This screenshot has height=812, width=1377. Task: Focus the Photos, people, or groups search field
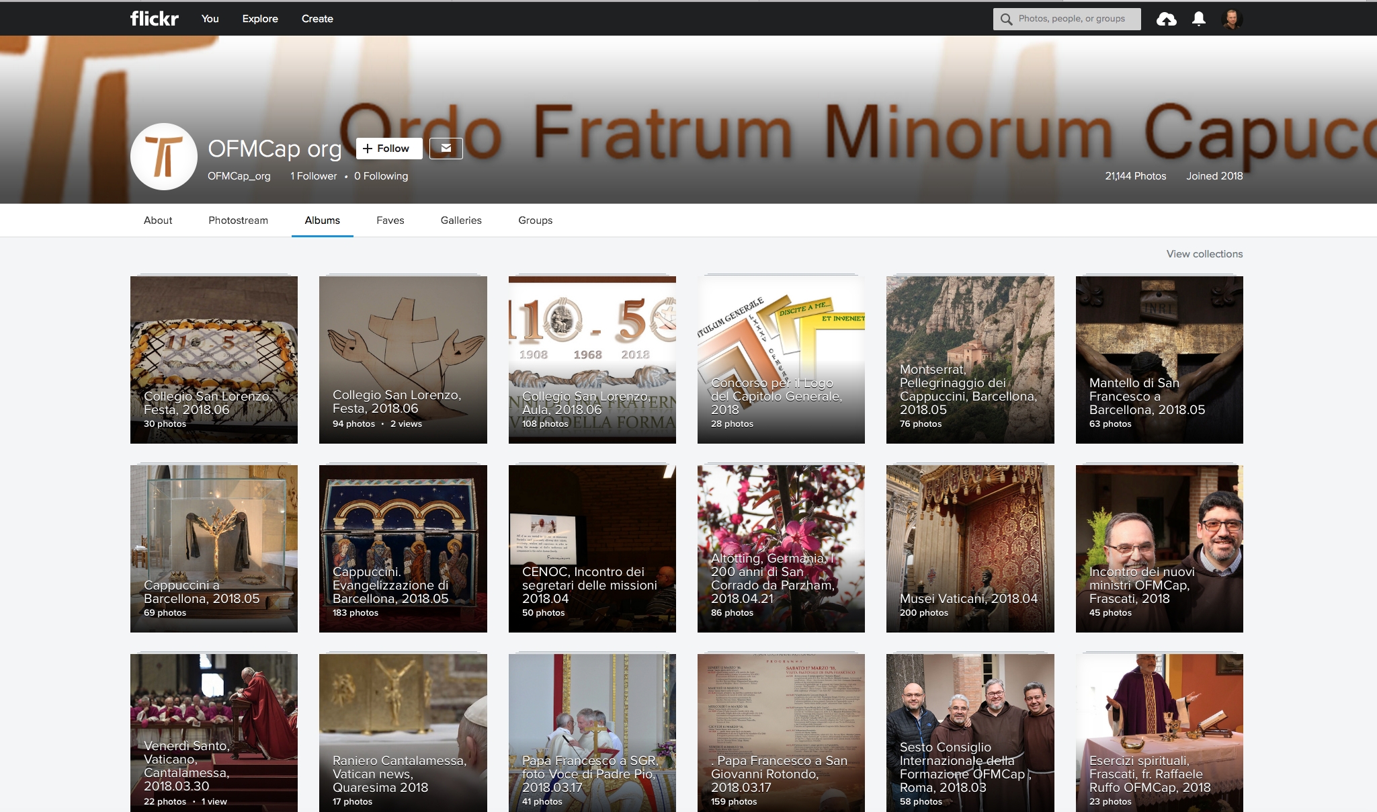coord(1075,19)
